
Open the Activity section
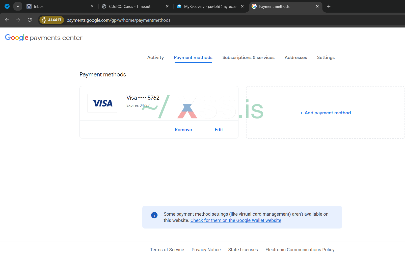pyautogui.click(x=155, y=58)
